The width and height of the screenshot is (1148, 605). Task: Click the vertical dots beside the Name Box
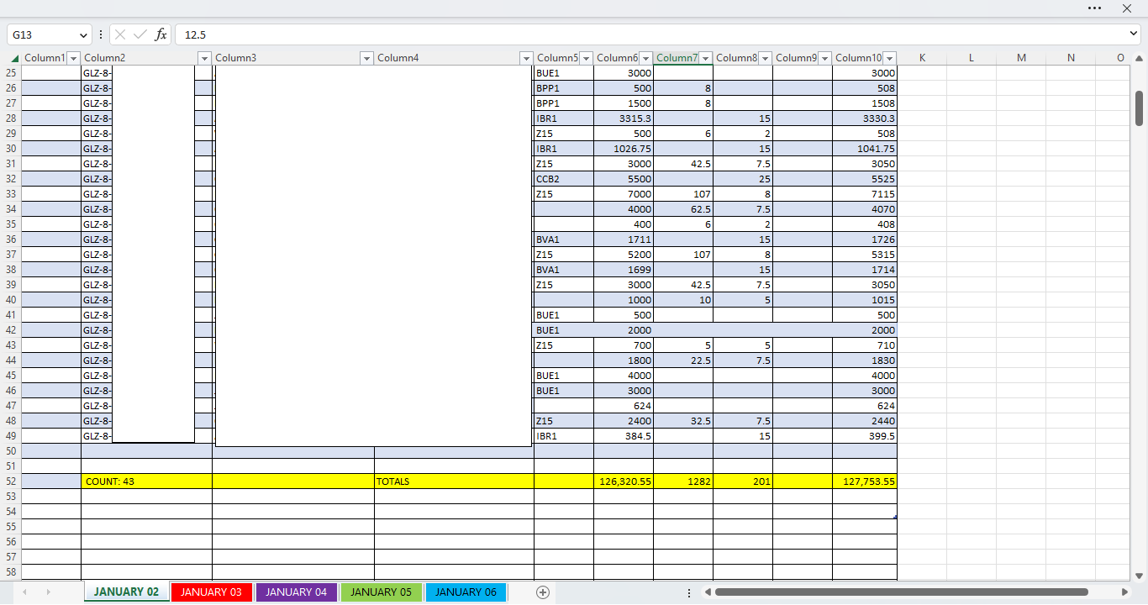101,34
